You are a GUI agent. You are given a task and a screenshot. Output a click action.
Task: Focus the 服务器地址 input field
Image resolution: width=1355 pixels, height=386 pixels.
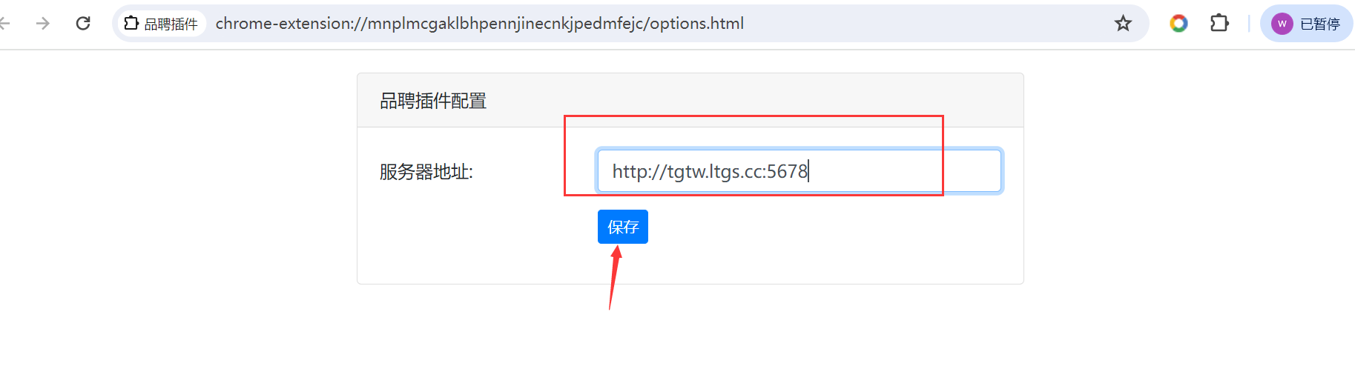800,171
